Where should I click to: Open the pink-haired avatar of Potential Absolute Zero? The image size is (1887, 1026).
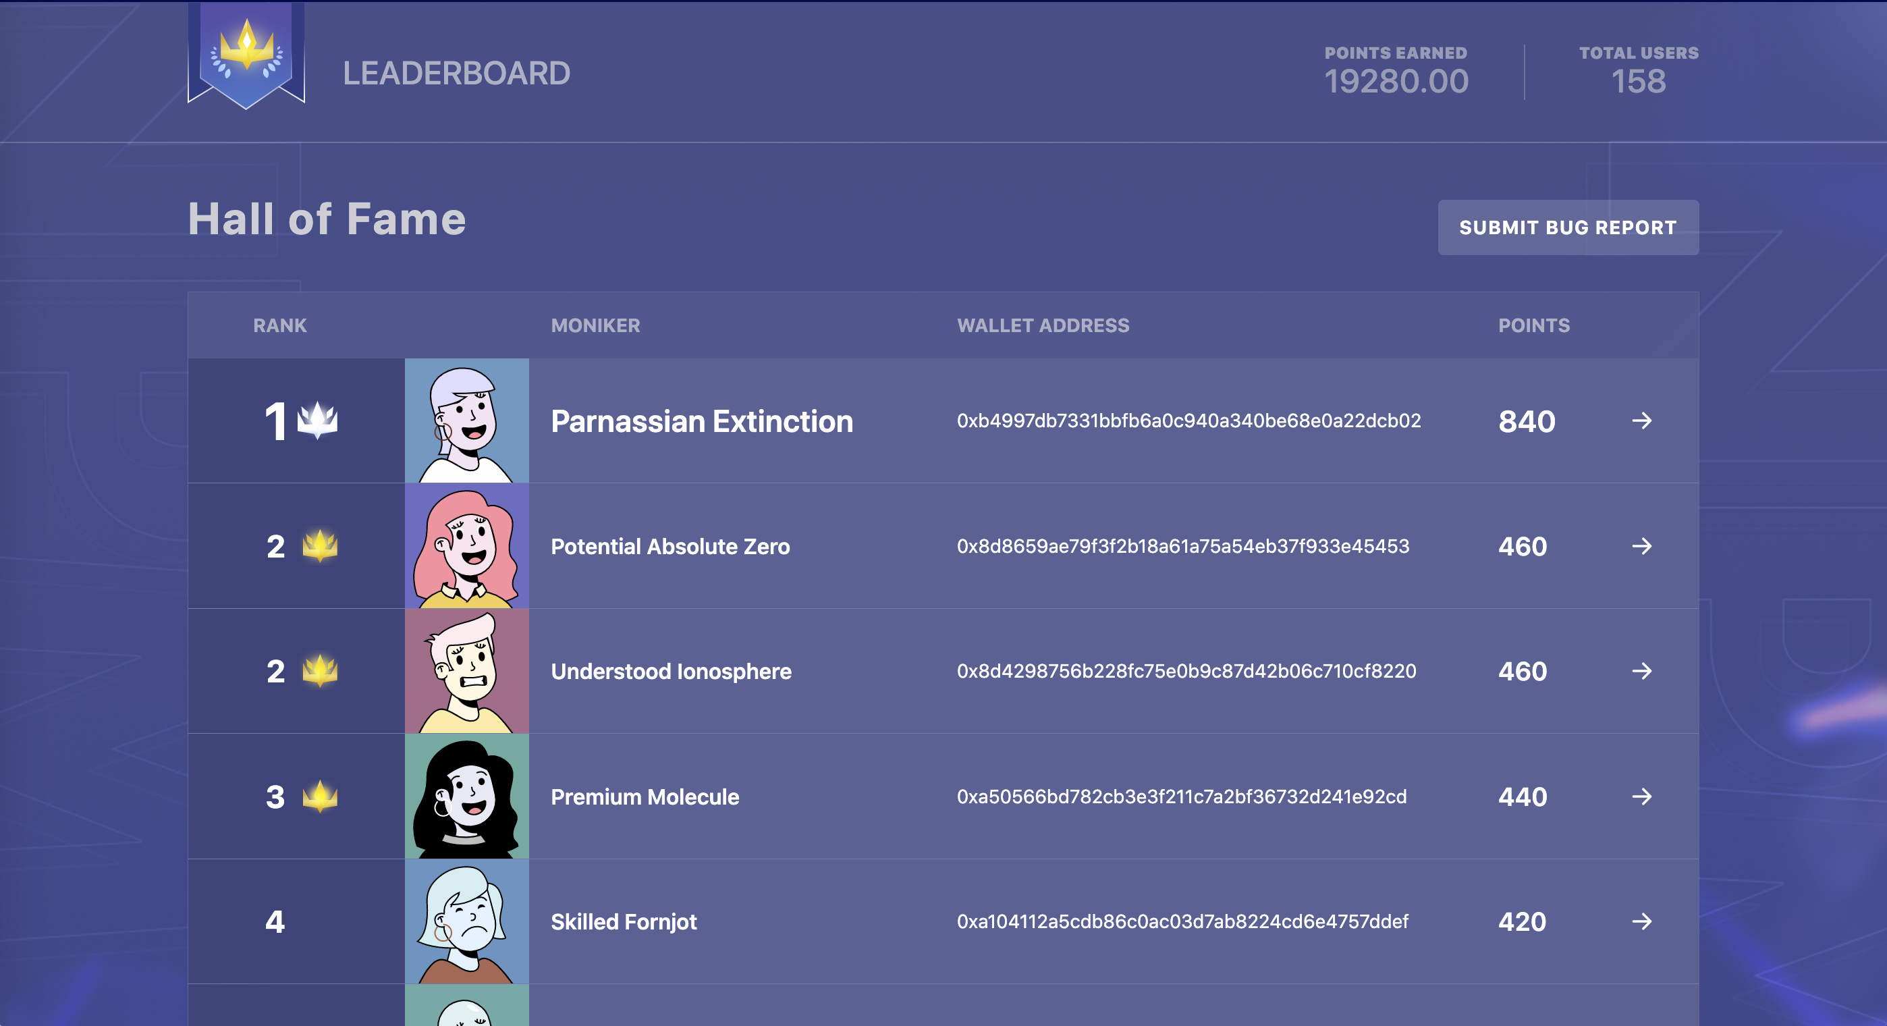[466, 546]
